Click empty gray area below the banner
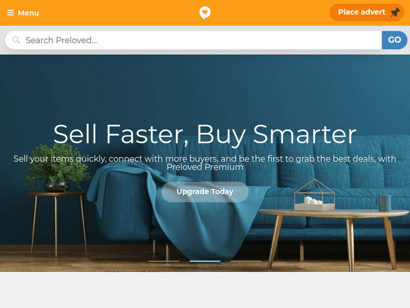This screenshot has height=308, width=410. point(205,290)
